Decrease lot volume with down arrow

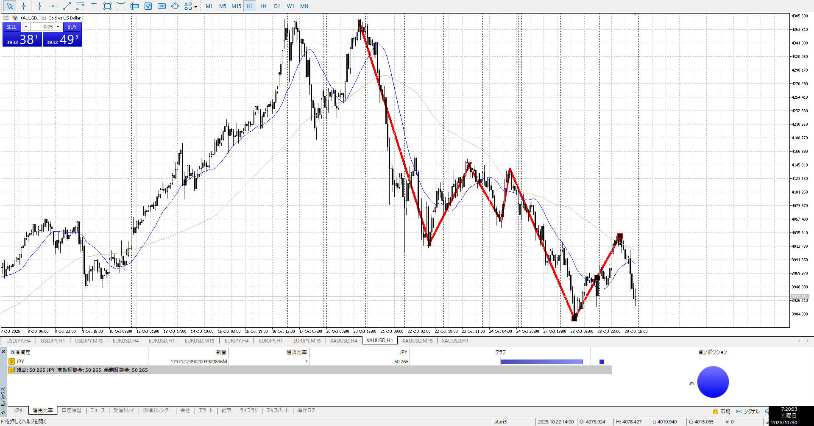click(x=26, y=27)
